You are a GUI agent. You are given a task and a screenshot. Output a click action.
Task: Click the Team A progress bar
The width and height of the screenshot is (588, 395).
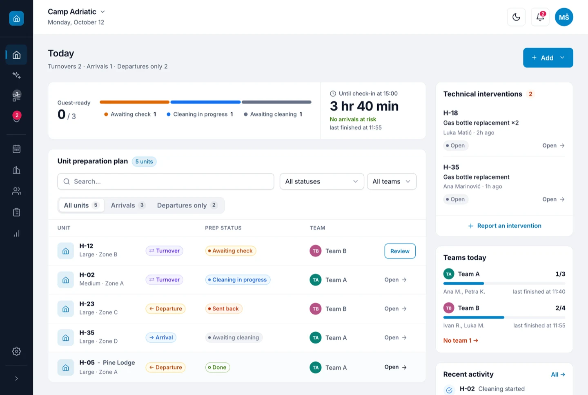pos(504,283)
